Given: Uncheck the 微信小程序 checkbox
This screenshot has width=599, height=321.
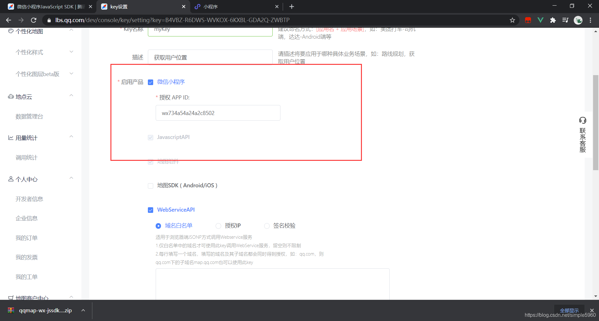Looking at the screenshot, I should pyautogui.click(x=151, y=82).
